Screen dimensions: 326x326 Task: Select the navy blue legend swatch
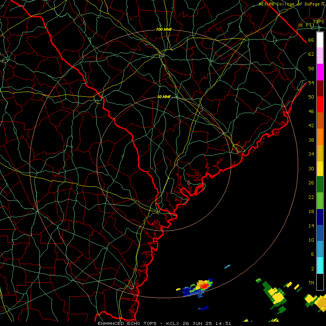point(320,217)
